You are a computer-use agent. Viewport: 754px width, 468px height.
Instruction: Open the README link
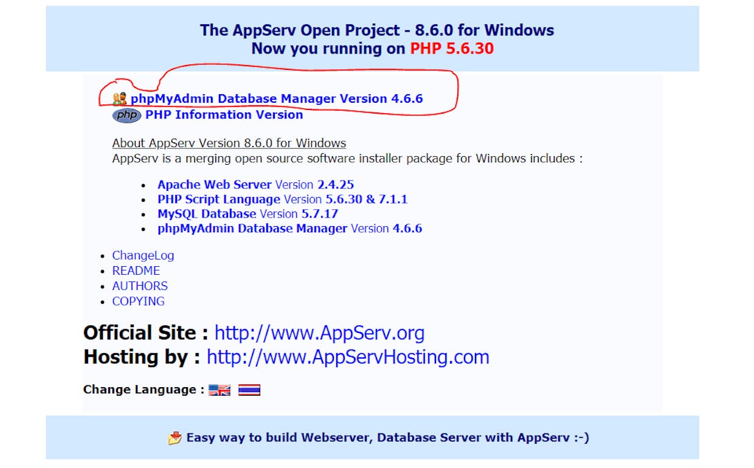click(x=136, y=270)
